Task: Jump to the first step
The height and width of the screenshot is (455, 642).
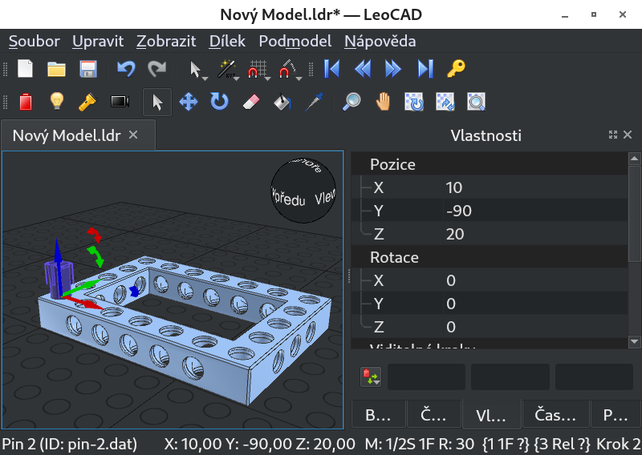Action: click(x=331, y=69)
